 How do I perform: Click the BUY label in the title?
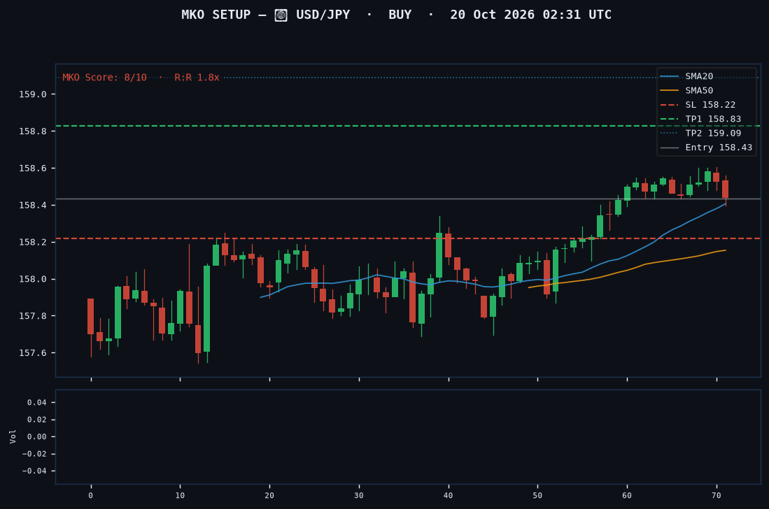coord(400,15)
